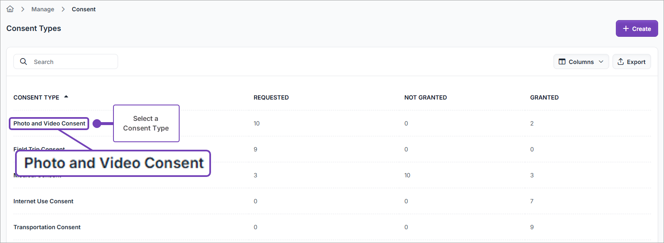Viewport: 664px width, 243px height.
Task: Click the sort arrow beside Consent Type
Action: (x=66, y=97)
